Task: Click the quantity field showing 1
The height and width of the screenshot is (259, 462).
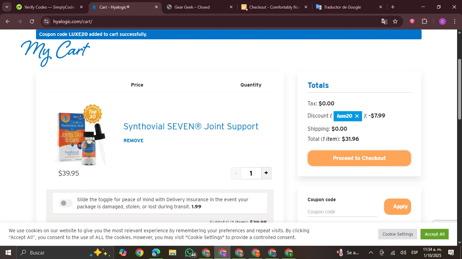Action: coord(251,173)
